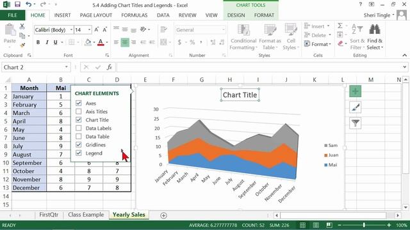Open the FILE tab

click(13, 15)
